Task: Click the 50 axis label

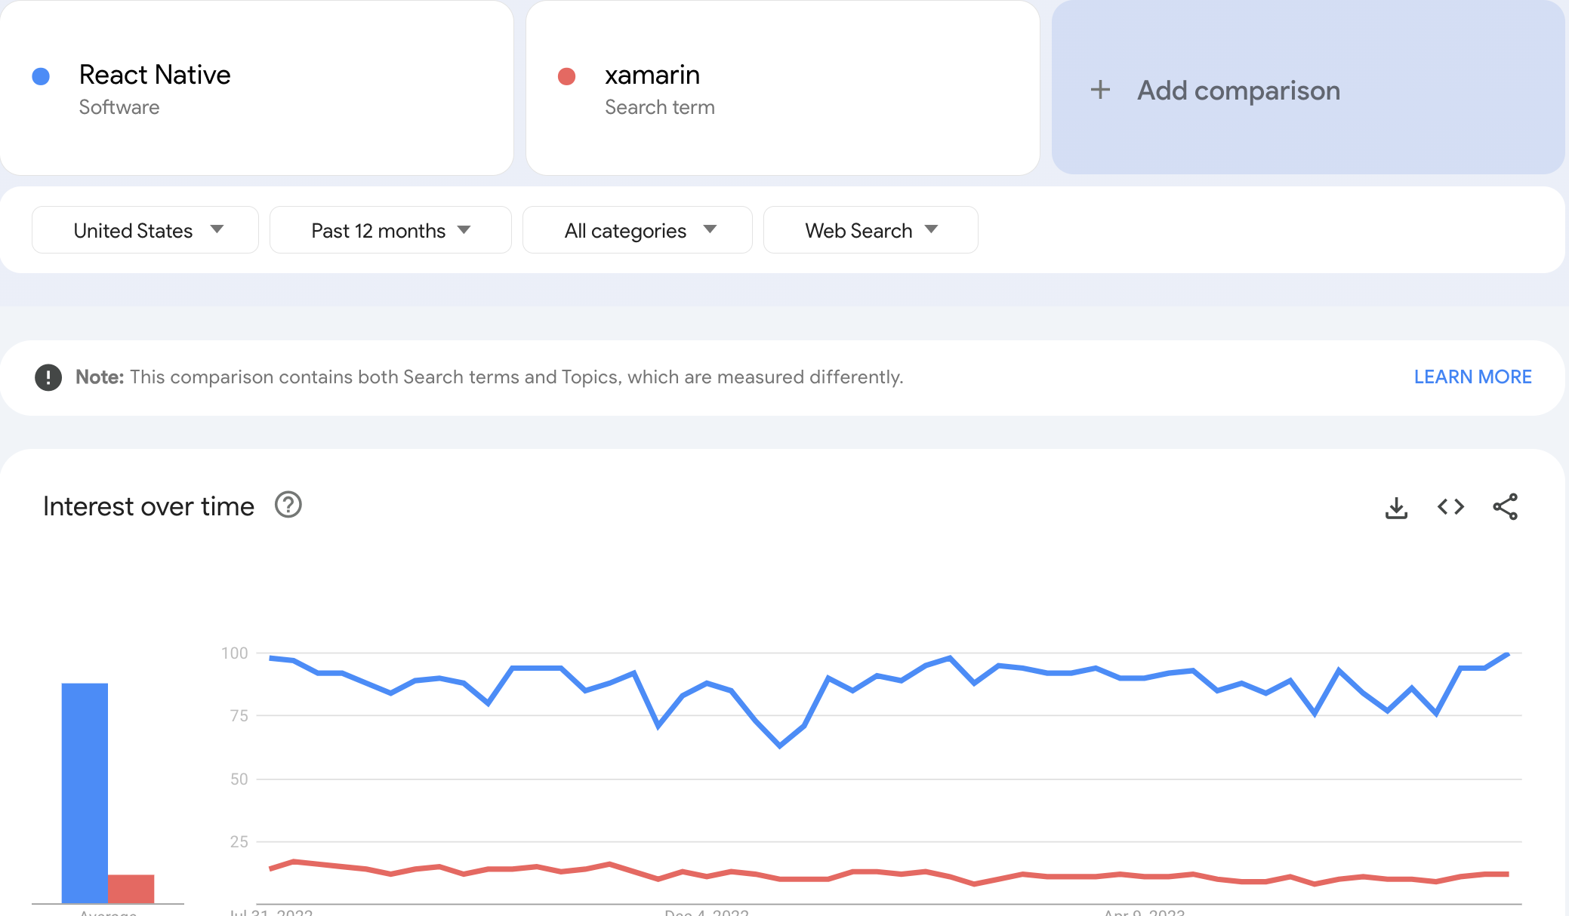Action: point(239,779)
